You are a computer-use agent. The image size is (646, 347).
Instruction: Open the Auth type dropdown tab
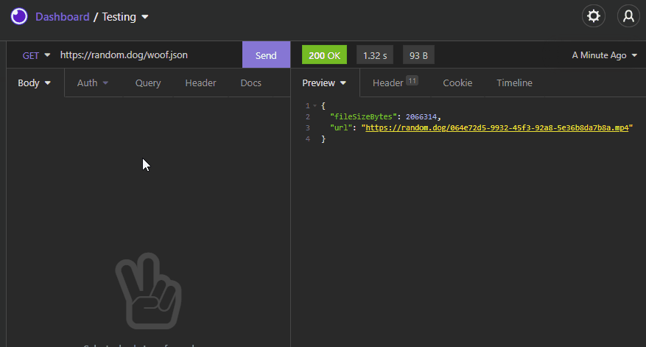point(93,83)
